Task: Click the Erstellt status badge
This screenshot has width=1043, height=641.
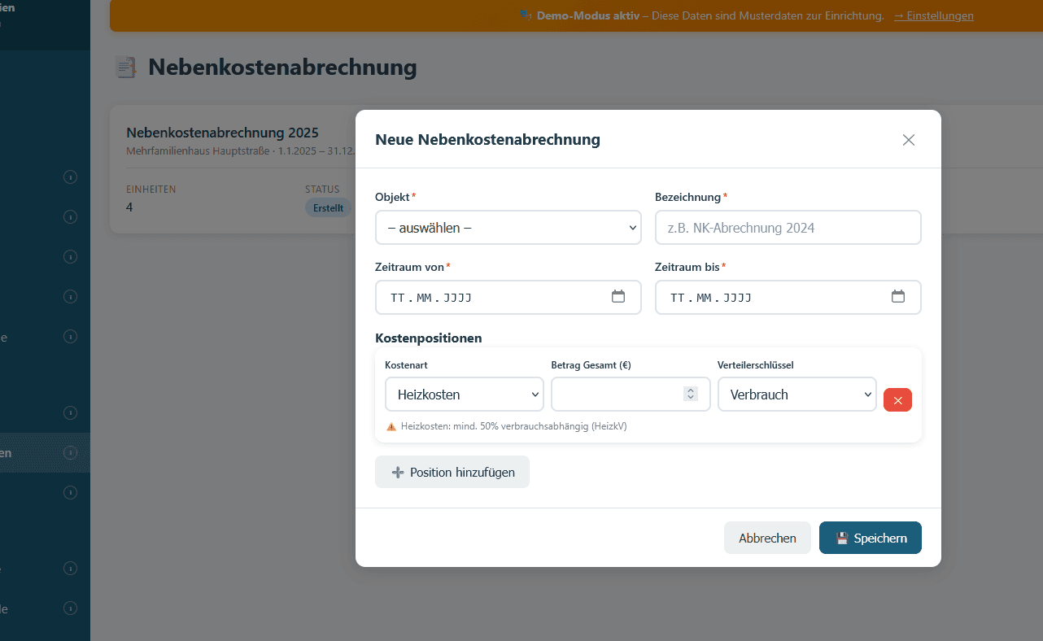Action: 328,207
